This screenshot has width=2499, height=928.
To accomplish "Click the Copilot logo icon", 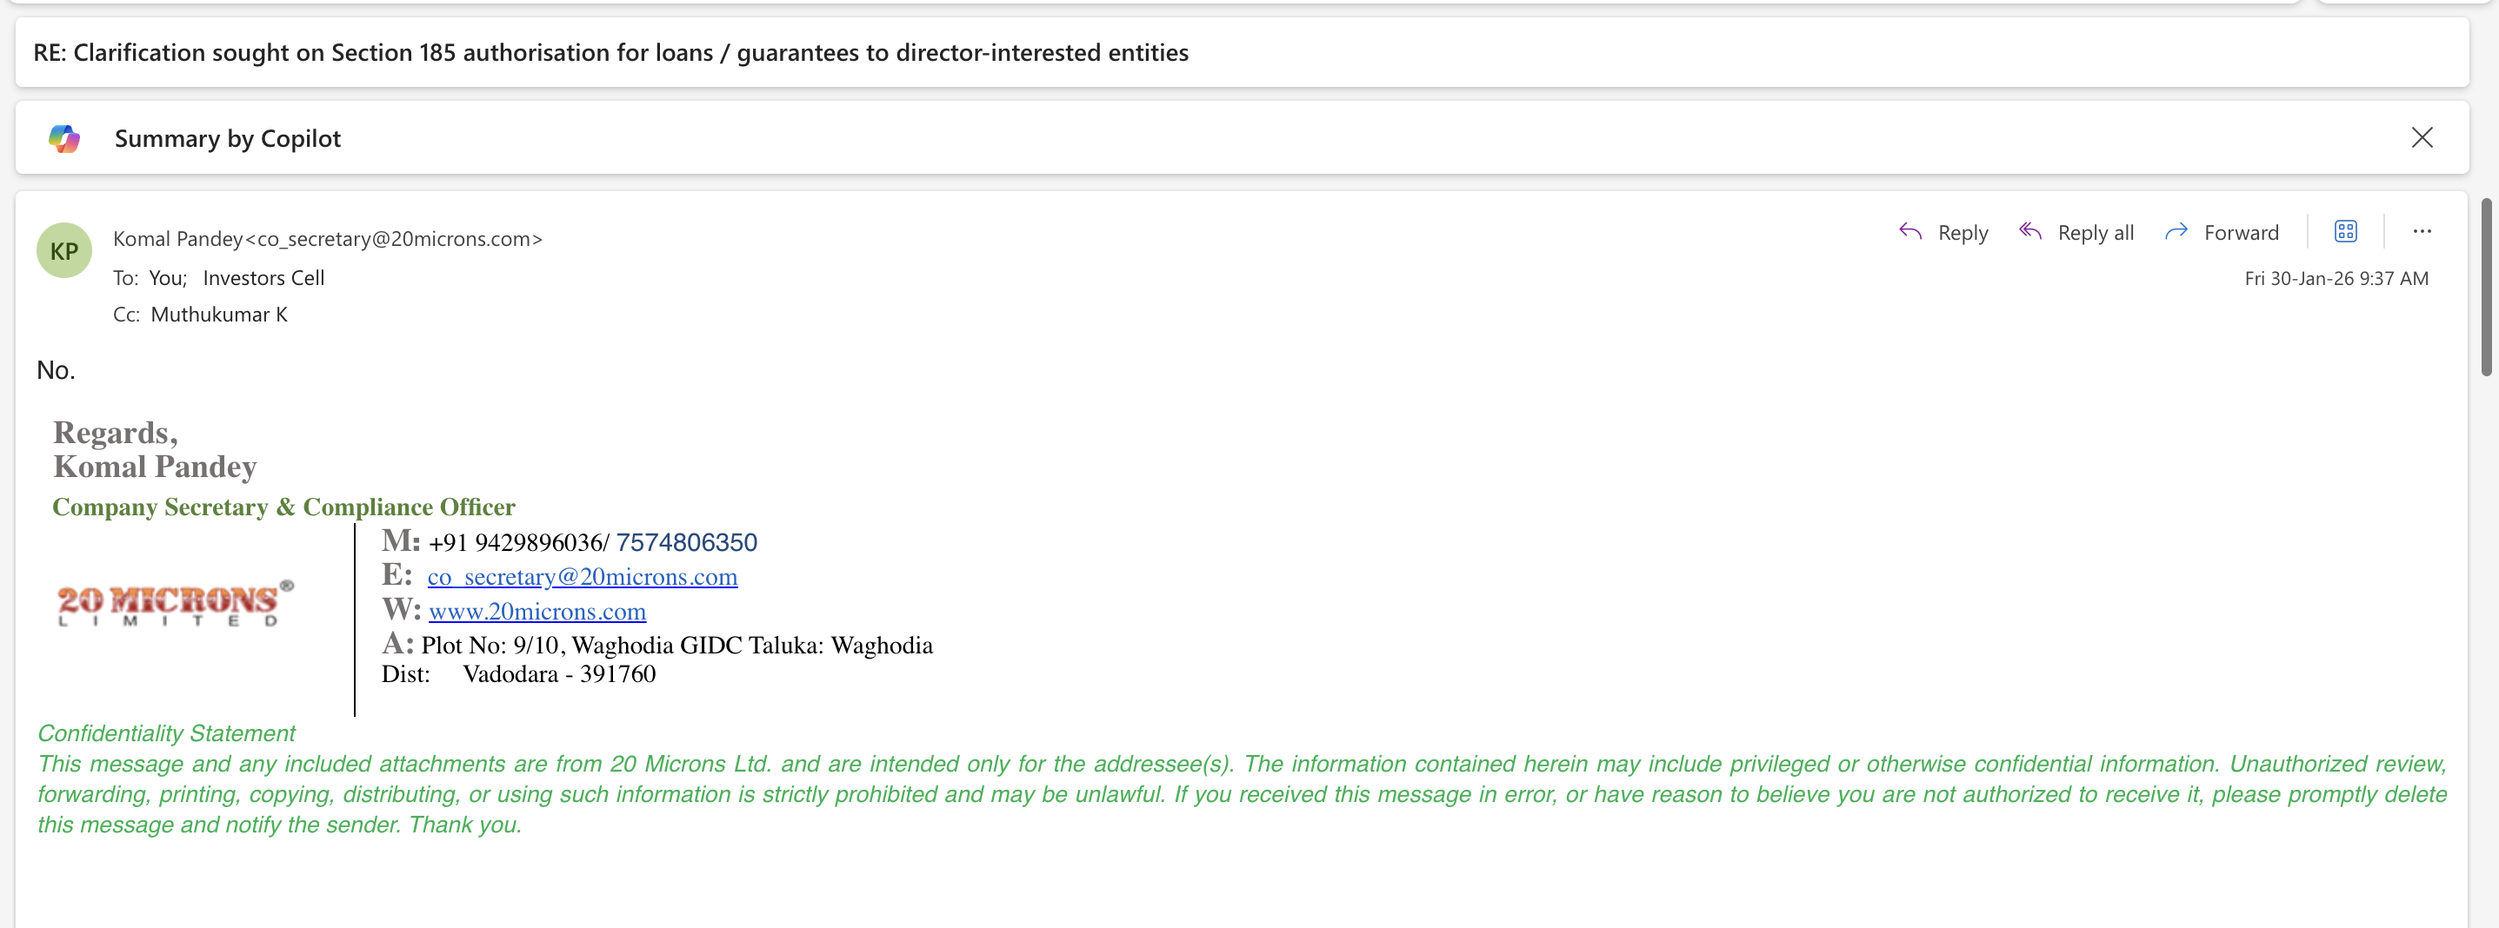I will [x=64, y=139].
